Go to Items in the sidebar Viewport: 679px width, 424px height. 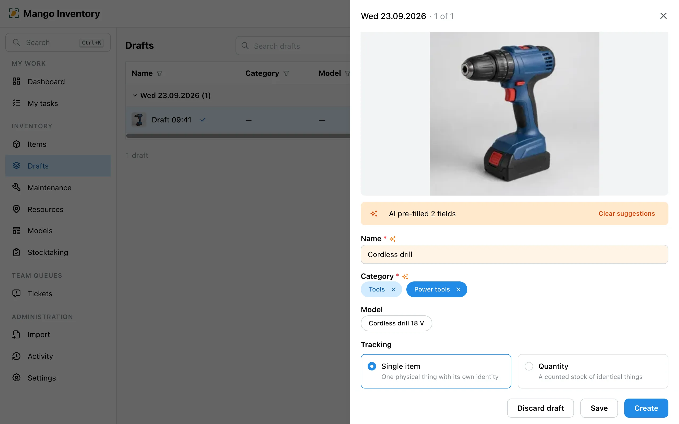[x=58, y=144]
